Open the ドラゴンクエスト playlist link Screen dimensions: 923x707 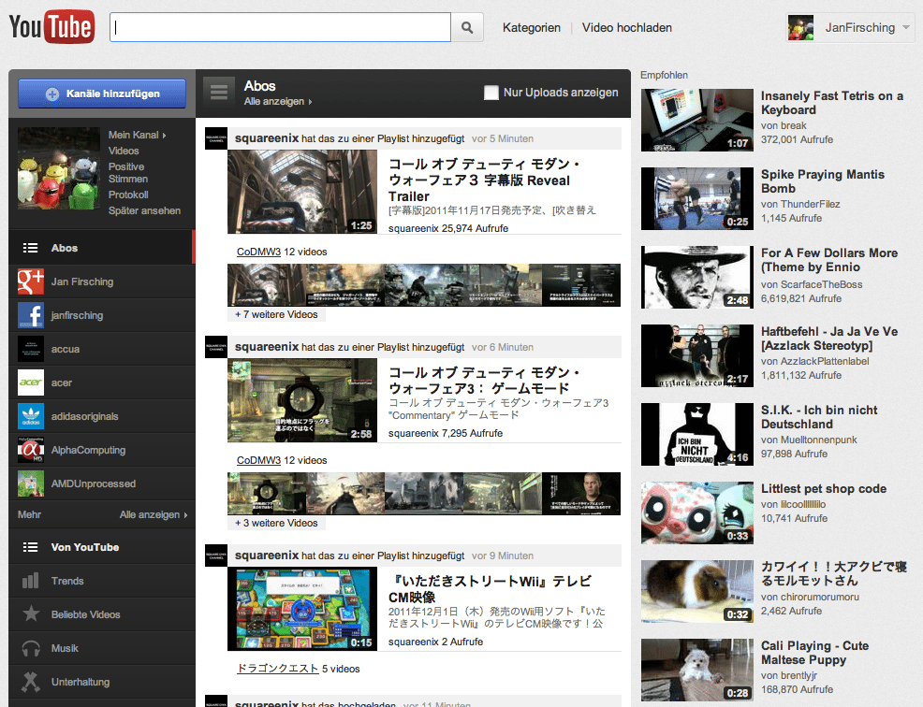coord(277,669)
